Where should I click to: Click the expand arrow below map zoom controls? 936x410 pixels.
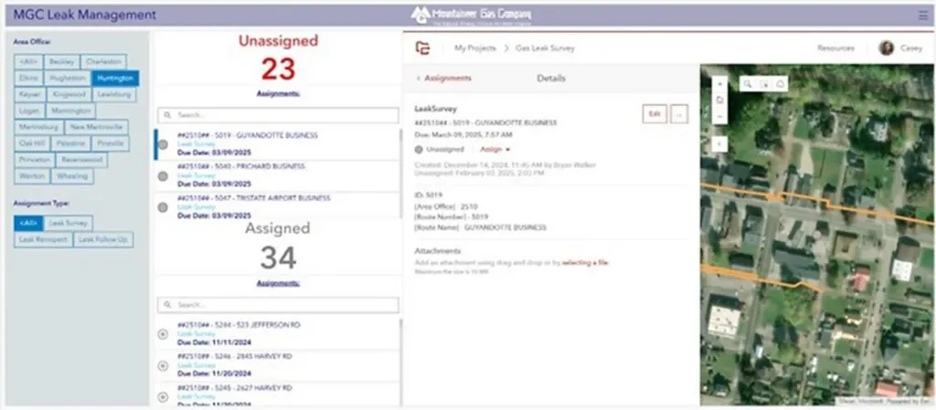(720, 143)
